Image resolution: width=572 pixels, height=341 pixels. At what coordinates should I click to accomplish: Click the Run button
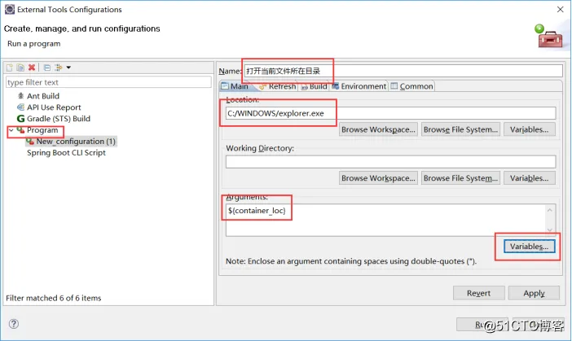[482, 325]
